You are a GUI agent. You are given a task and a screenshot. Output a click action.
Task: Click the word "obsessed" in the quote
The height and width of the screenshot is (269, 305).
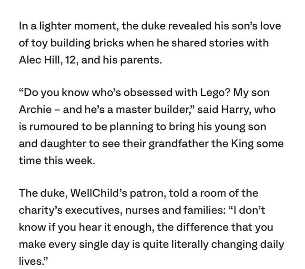(148, 92)
